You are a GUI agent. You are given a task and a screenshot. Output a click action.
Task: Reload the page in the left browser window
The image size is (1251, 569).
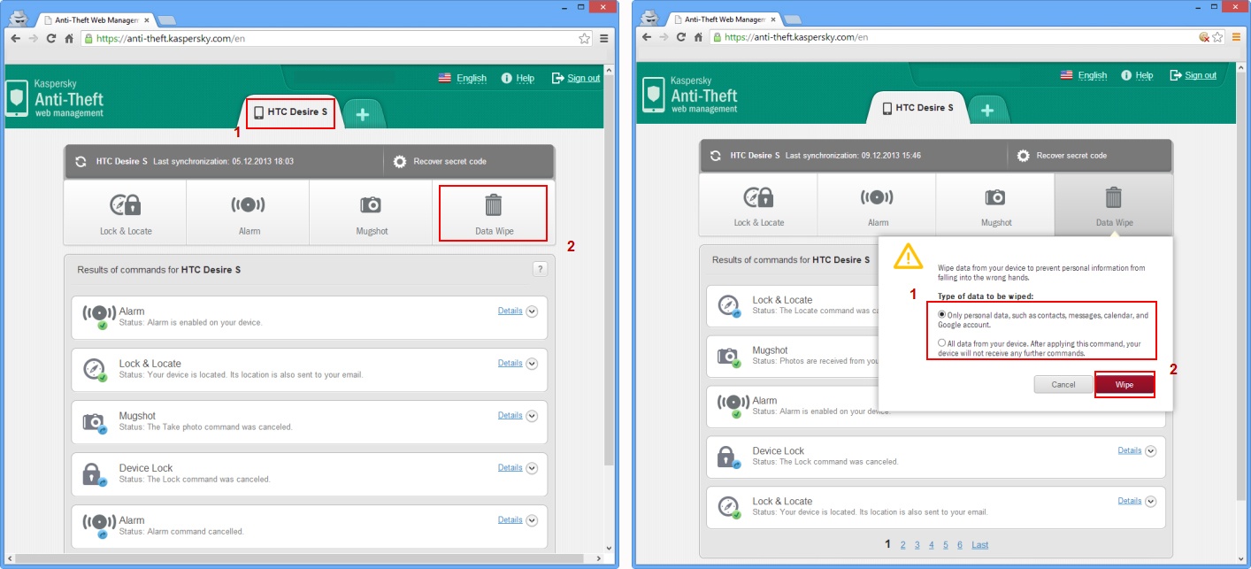[51, 39]
